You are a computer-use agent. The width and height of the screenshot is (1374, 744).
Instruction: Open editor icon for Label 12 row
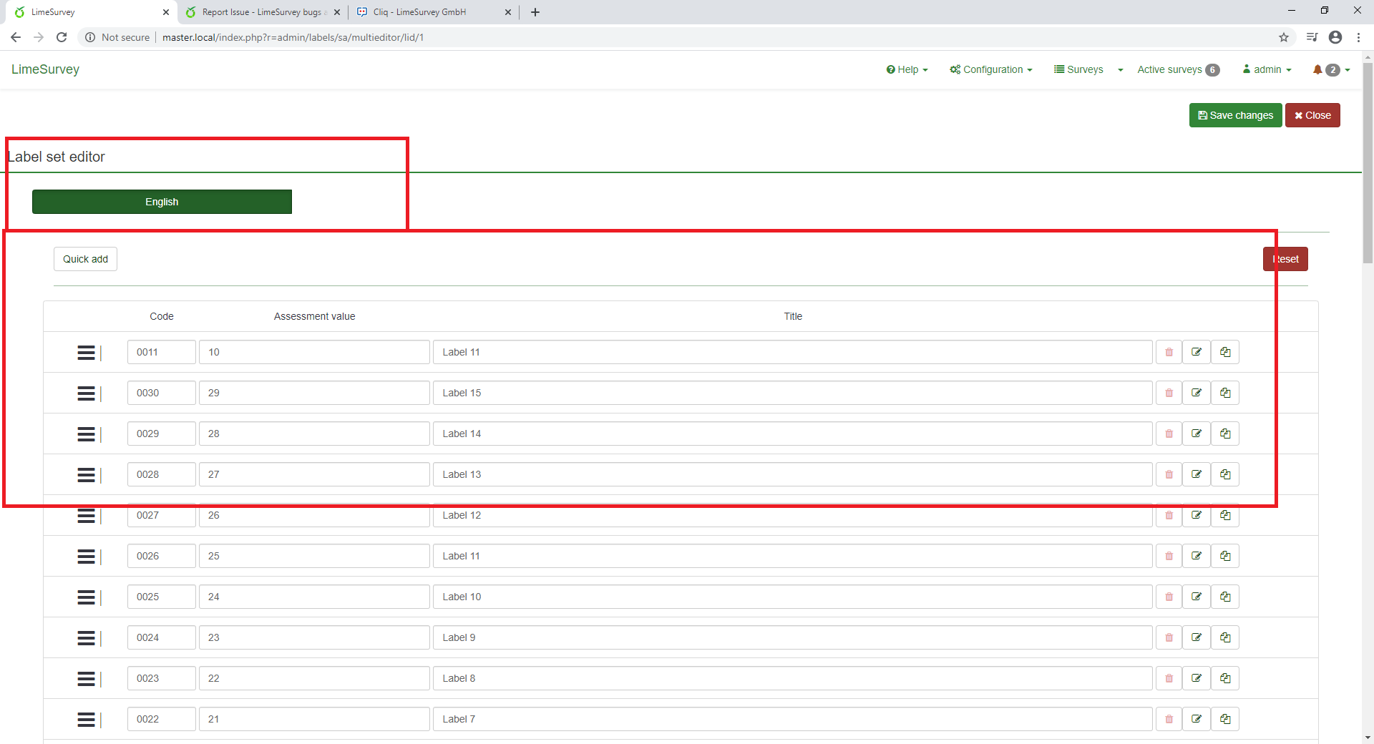tap(1197, 515)
